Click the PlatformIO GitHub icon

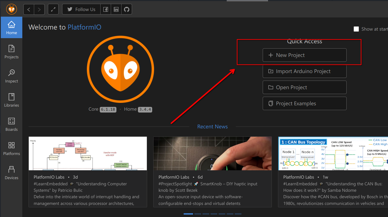(x=127, y=9)
